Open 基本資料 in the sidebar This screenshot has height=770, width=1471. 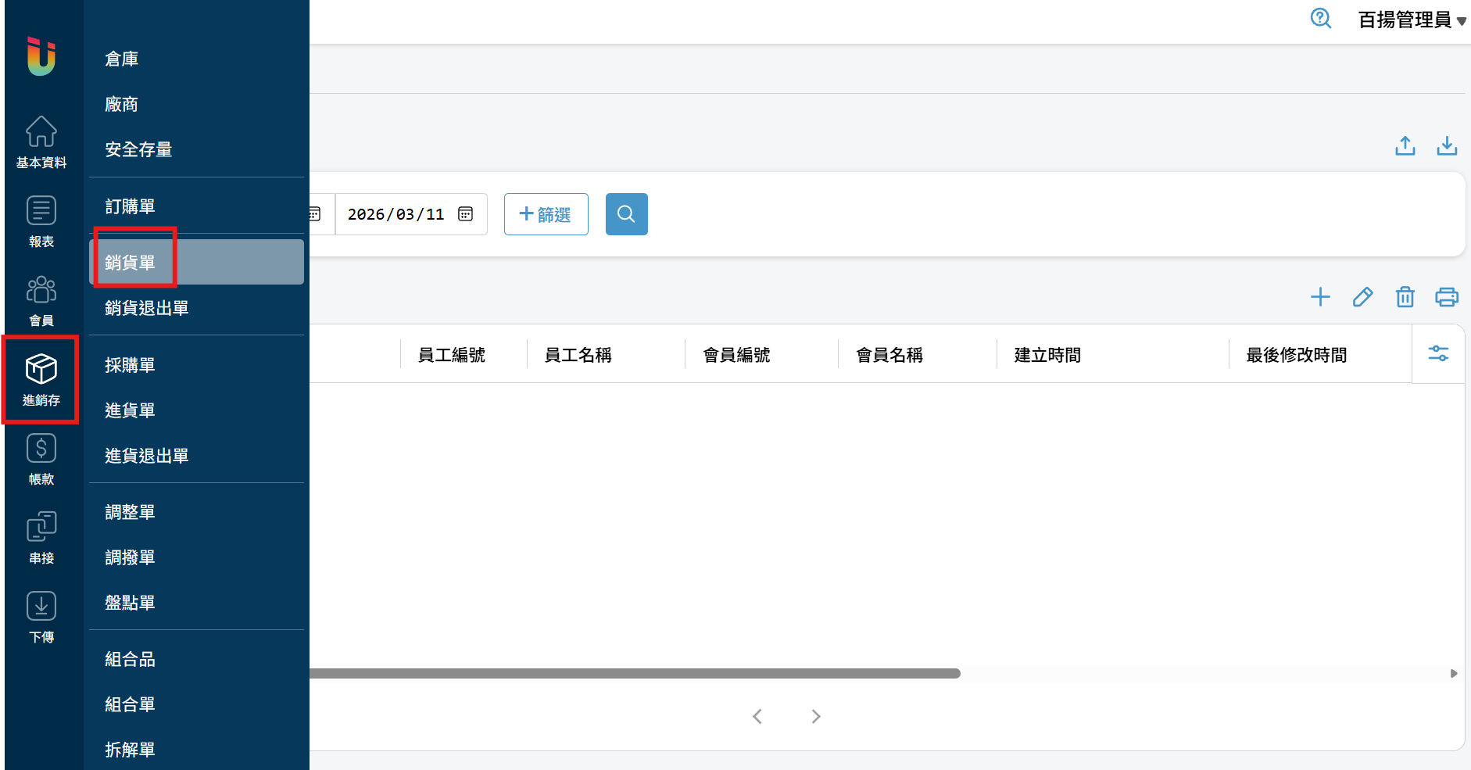coord(41,142)
